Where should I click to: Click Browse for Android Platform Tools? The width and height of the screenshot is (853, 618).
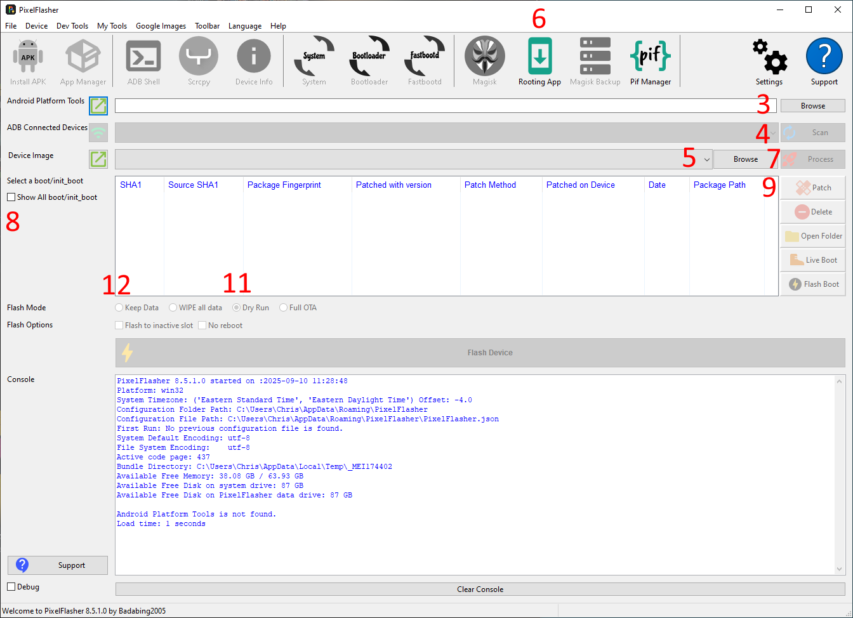813,106
